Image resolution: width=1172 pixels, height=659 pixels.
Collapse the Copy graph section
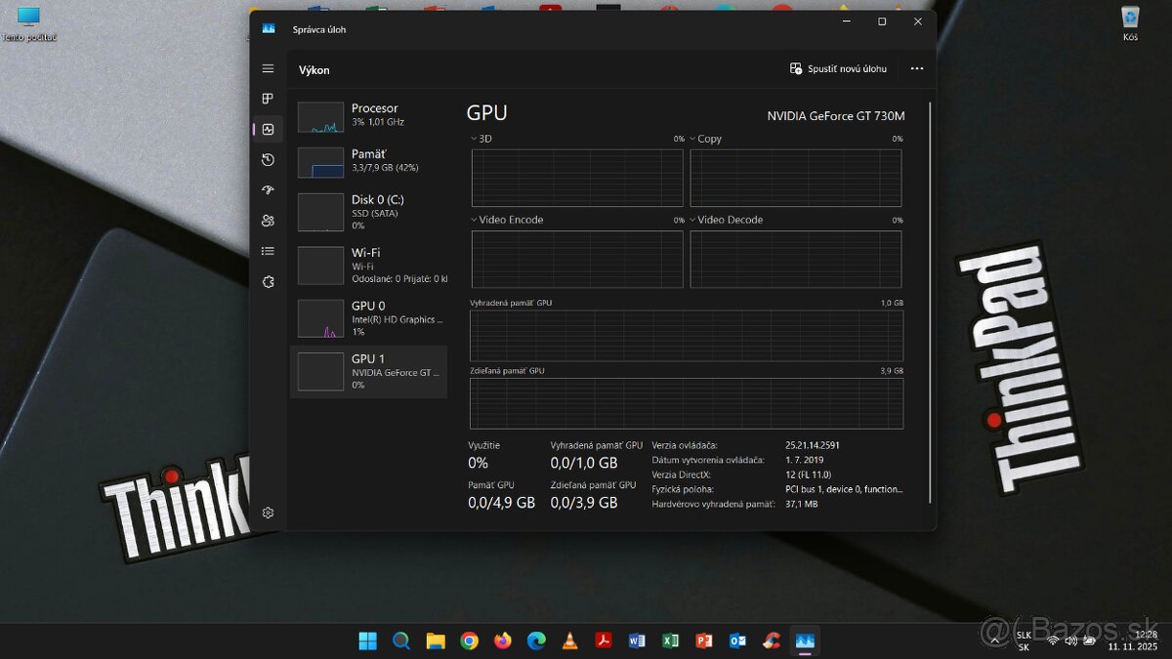coord(692,139)
